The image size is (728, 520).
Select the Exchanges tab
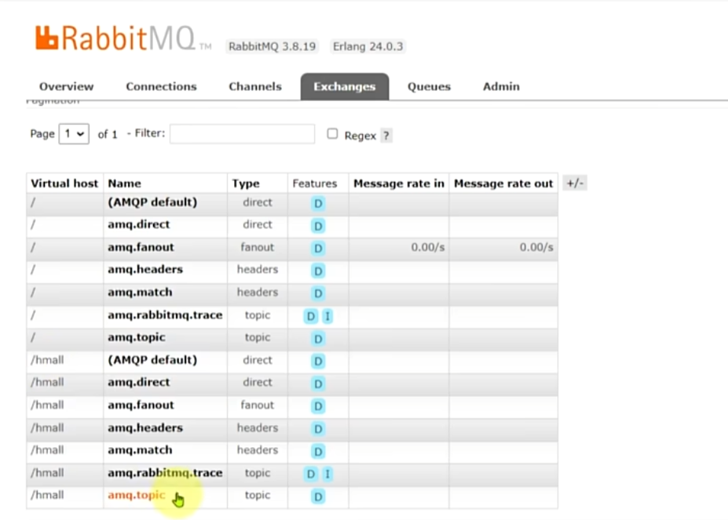[345, 87]
